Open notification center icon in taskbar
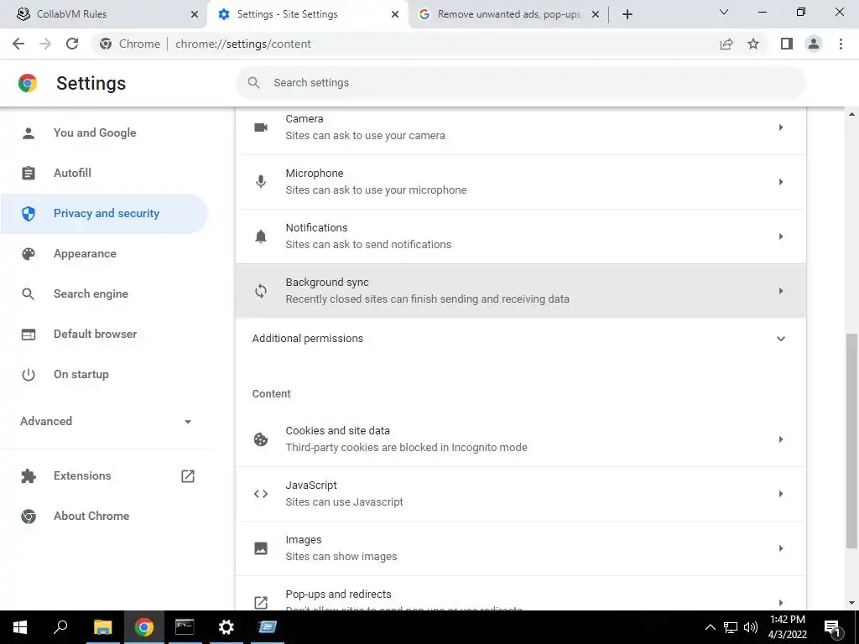 (x=832, y=627)
